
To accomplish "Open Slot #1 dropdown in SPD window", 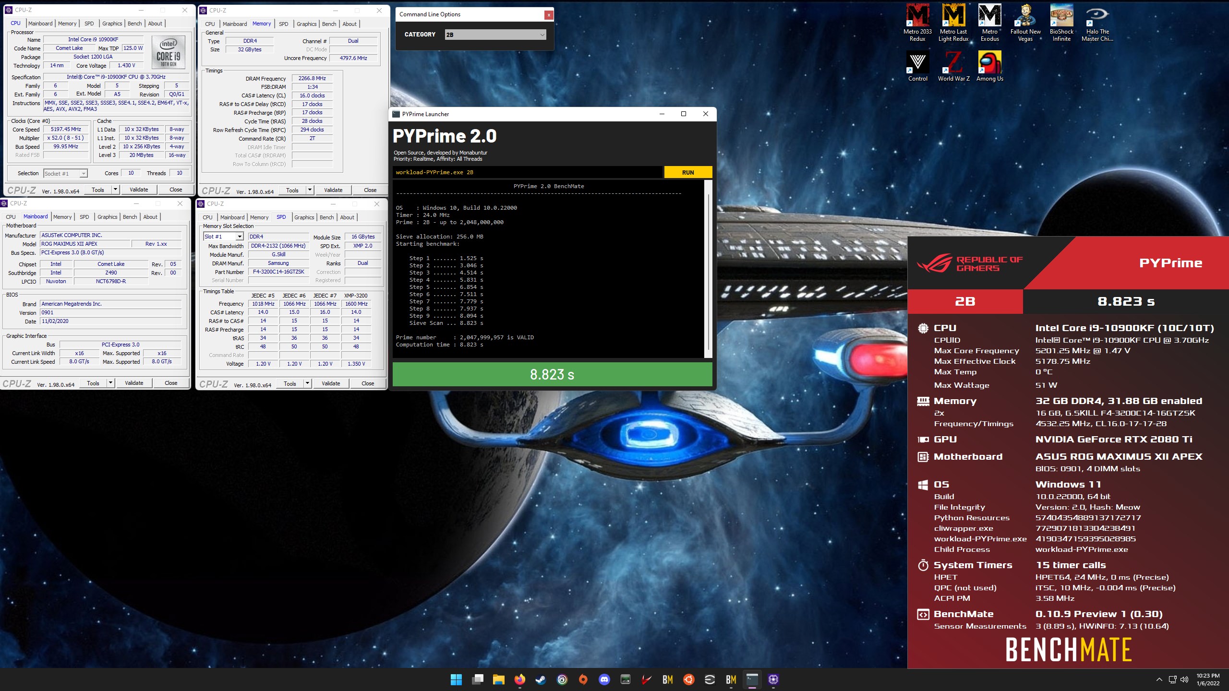I will coord(223,237).
